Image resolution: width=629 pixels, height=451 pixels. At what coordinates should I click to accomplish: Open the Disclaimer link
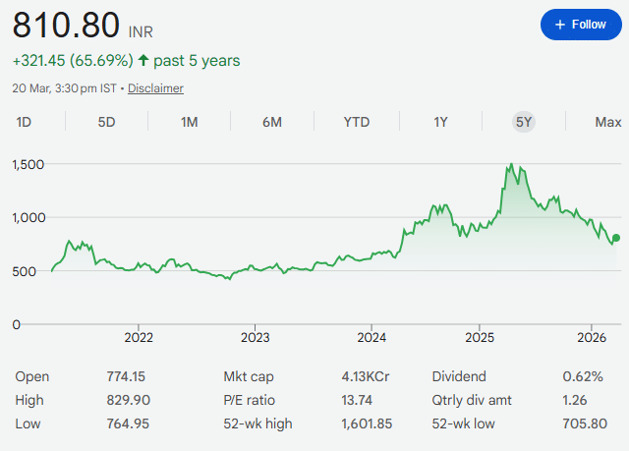pos(155,88)
